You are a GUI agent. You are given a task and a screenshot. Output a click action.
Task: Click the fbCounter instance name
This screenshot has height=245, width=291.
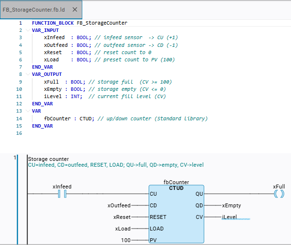tap(176, 182)
